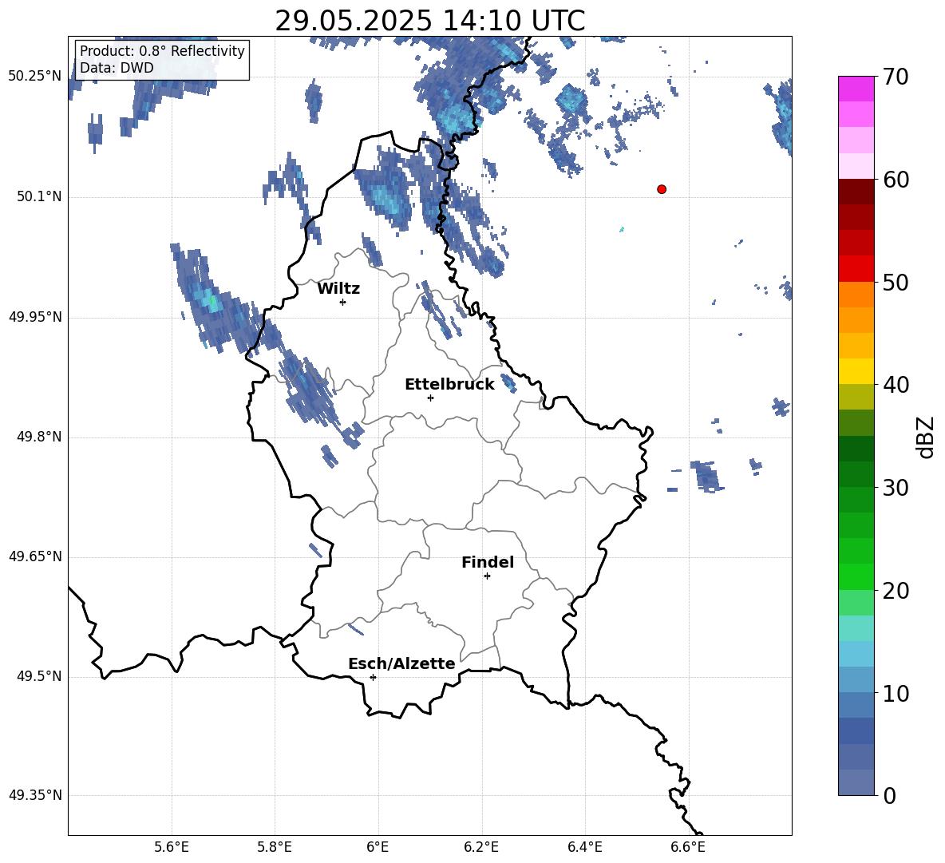Click the red dot radar marker
The image size is (945, 863).
[662, 189]
